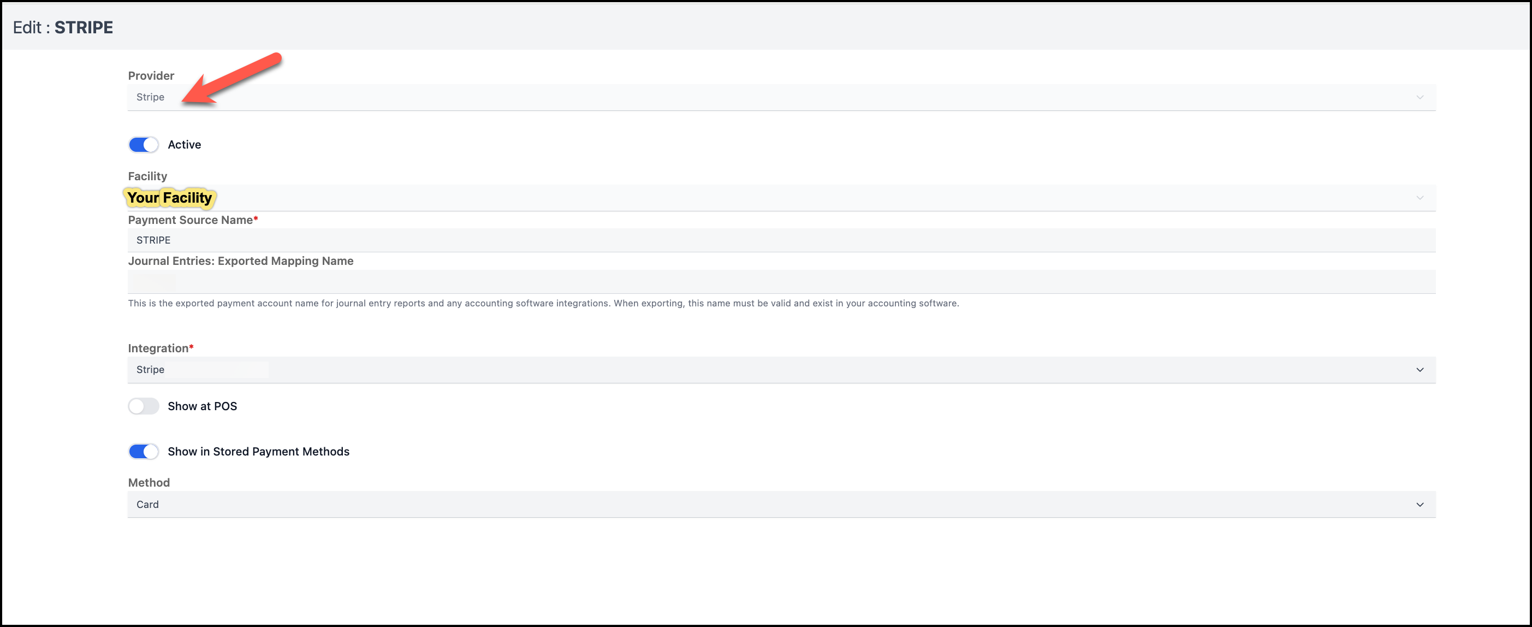
Task: Click the Edit : STRIPE page heading
Action: point(63,27)
